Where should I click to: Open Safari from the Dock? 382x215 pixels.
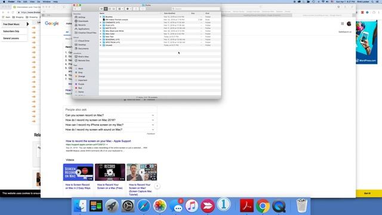[144, 206]
